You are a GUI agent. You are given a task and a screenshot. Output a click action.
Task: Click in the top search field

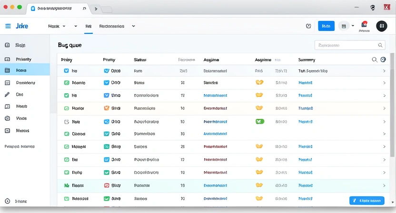point(350,45)
